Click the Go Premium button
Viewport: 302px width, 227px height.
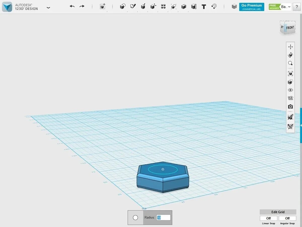[x=252, y=7]
